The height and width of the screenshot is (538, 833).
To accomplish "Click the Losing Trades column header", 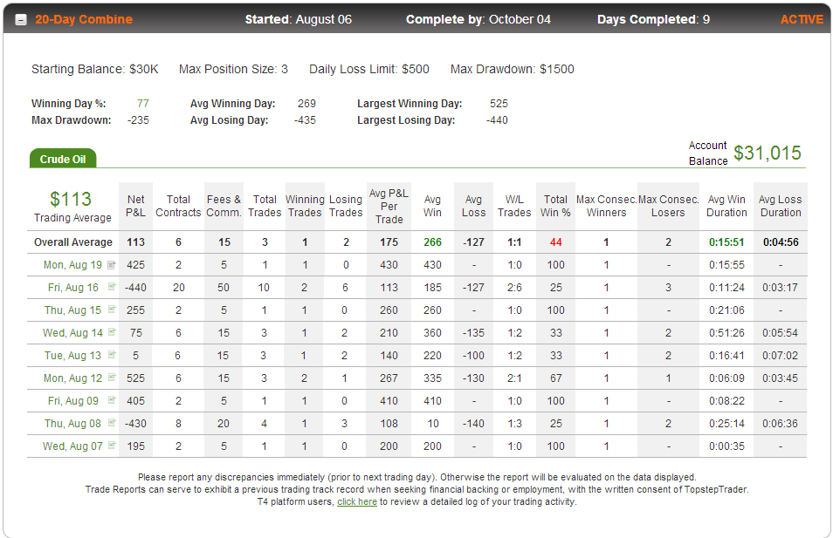I will [x=345, y=206].
